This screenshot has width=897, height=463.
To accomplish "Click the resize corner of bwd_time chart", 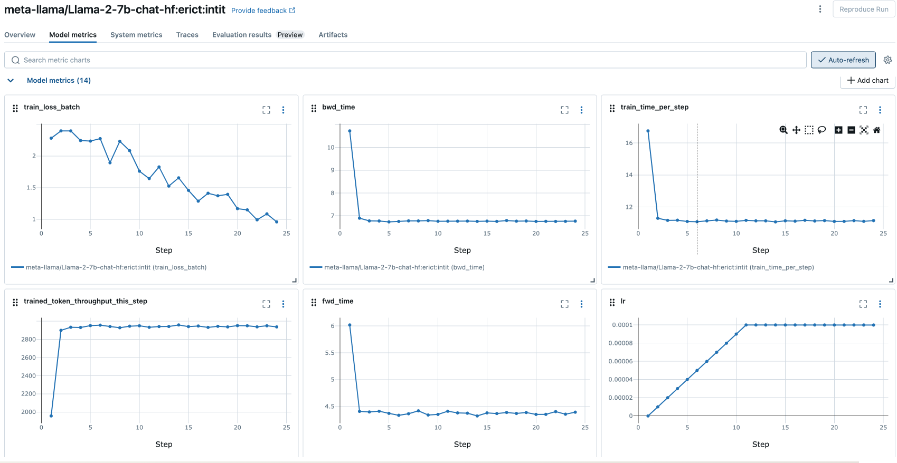I will 592,280.
